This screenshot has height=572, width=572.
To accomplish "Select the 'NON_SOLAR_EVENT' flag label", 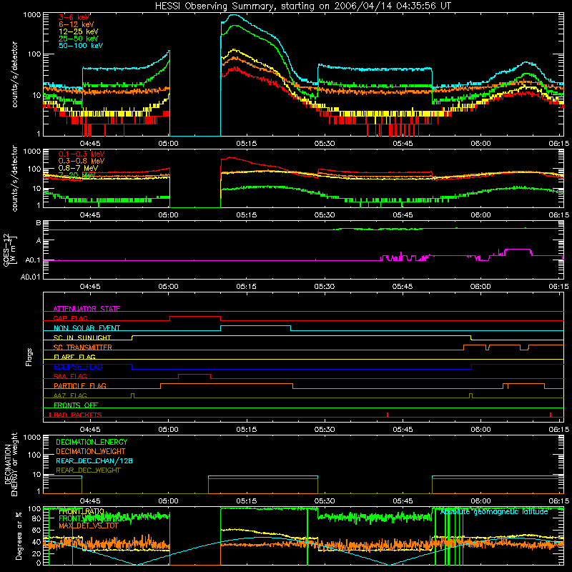I will tap(87, 328).
